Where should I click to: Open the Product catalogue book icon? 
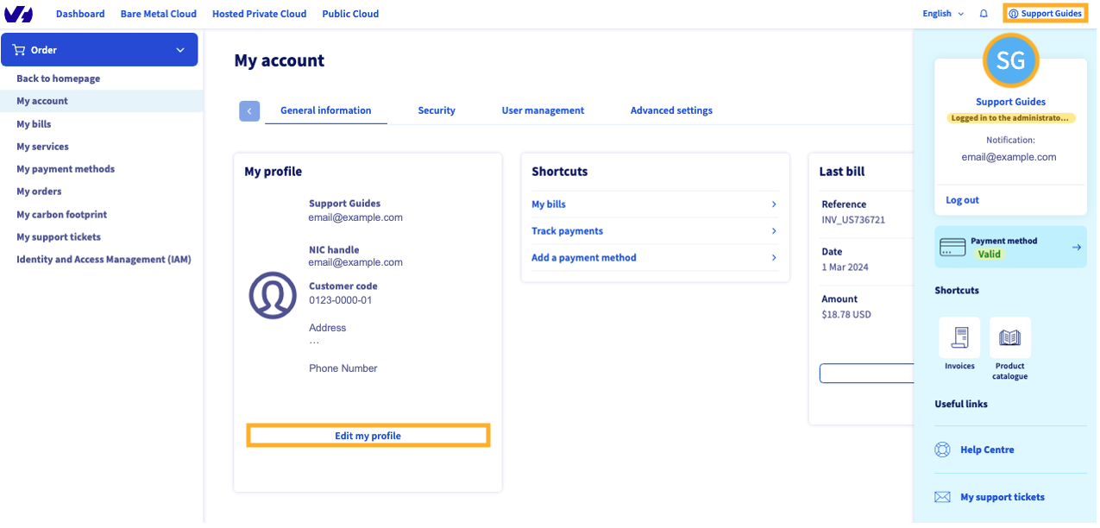point(1009,337)
